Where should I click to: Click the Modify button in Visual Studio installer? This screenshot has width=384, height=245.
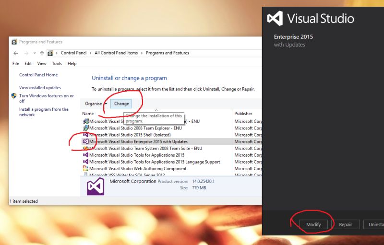pos(313,224)
